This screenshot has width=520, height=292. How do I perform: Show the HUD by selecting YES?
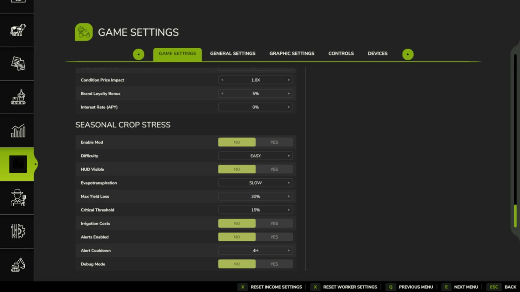pyautogui.click(x=274, y=169)
